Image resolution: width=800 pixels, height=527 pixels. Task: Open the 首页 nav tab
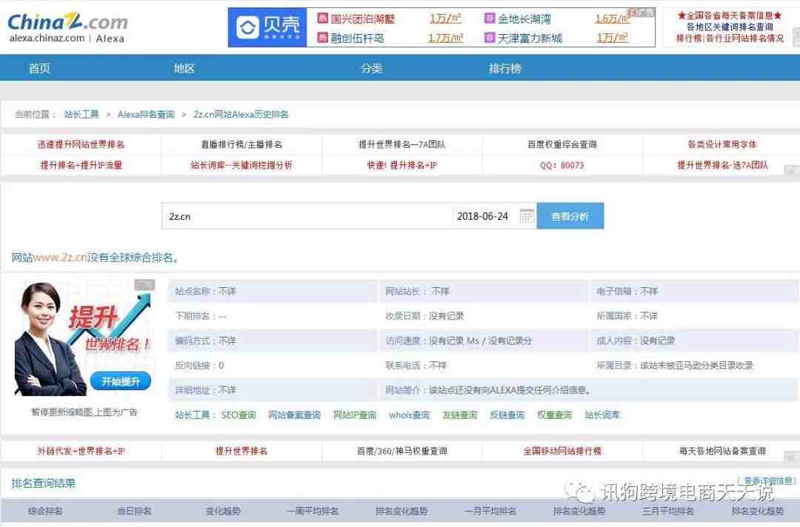pos(39,68)
